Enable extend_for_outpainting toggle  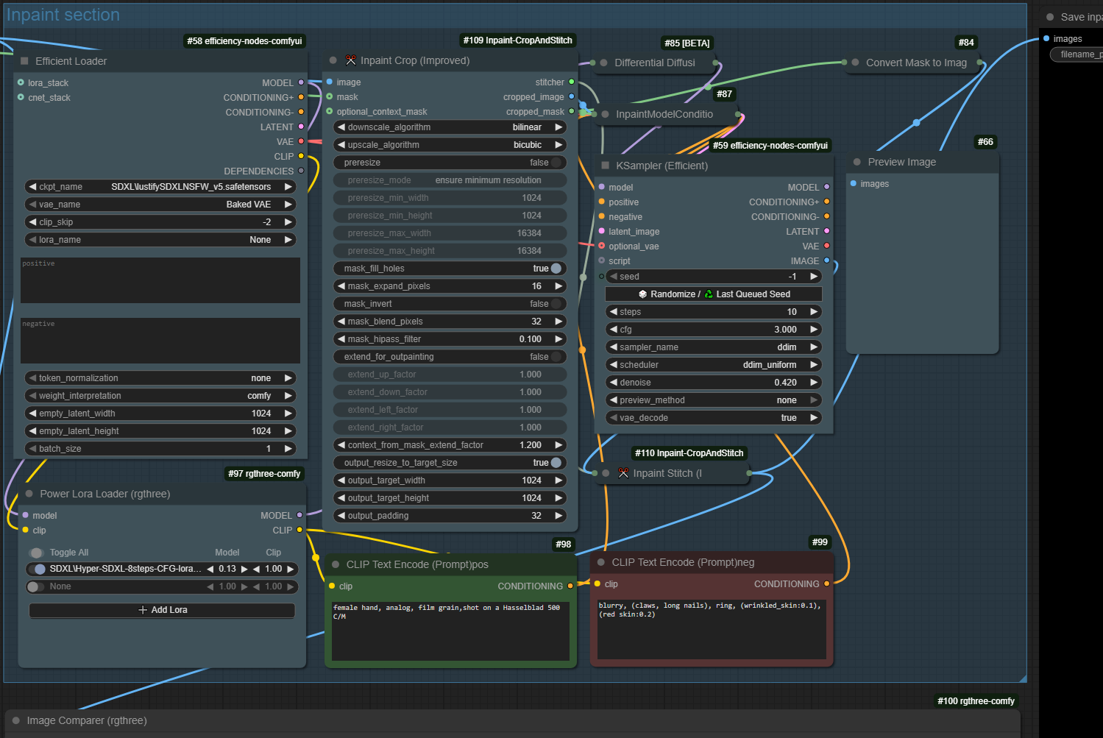pyautogui.click(x=557, y=357)
